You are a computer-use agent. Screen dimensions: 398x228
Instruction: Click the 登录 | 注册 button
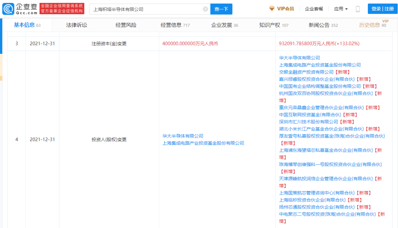(383, 9)
